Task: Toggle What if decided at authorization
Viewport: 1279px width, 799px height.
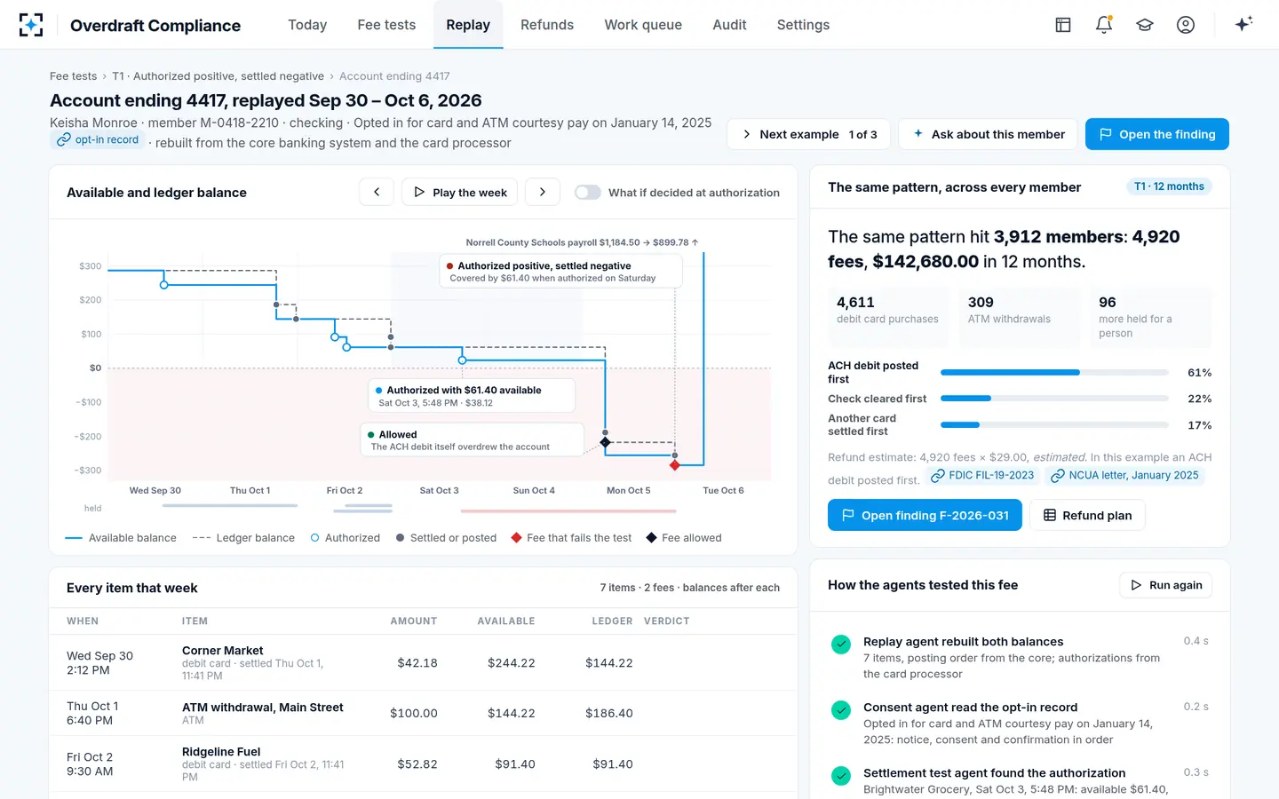Action: tap(588, 193)
